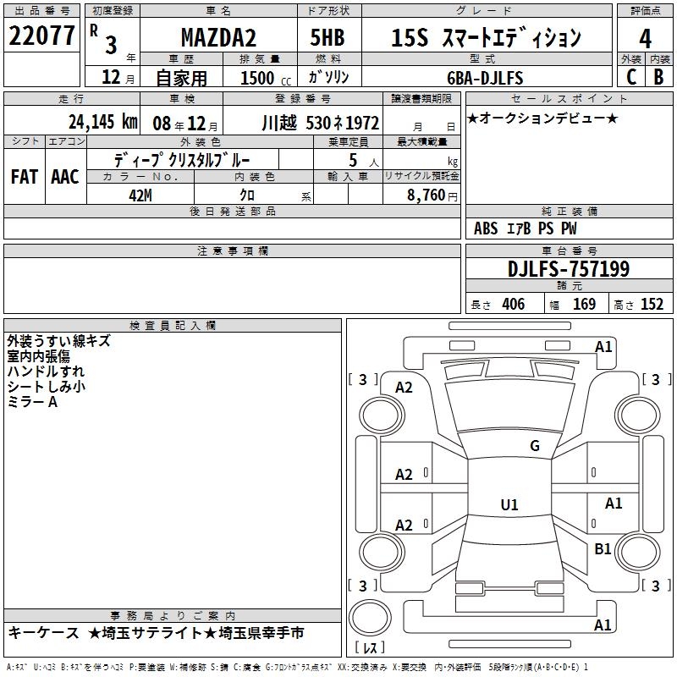Select registration number 川越 530ね1972
The image size is (677, 677).
point(321,123)
